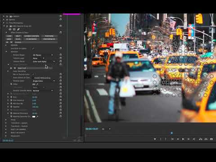Click the blue playhead on monitor scrubber
The width and height of the screenshot is (216, 162).
171,133
